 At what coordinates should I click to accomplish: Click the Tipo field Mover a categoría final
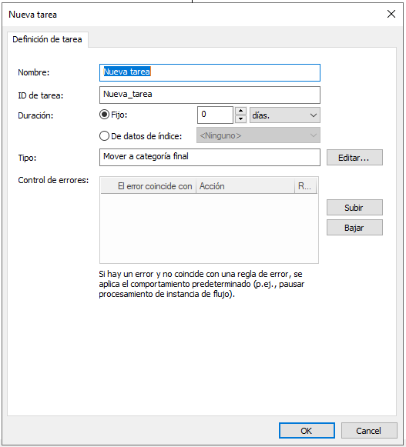click(x=210, y=157)
